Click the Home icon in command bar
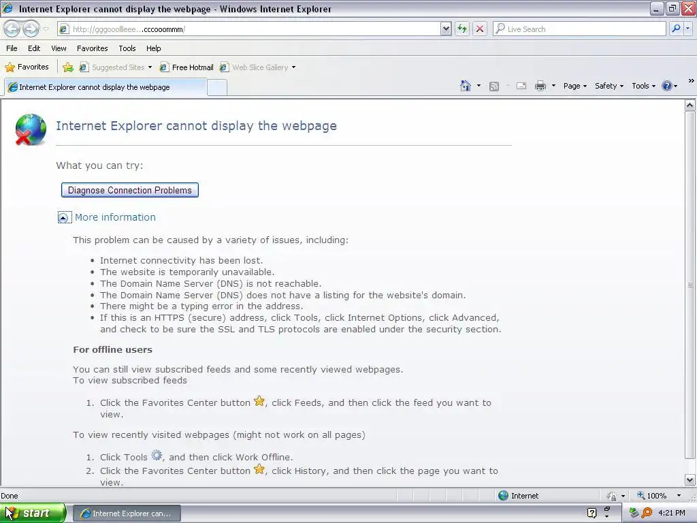Image resolution: width=697 pixels, height=523 pixels. click(466, 86)
